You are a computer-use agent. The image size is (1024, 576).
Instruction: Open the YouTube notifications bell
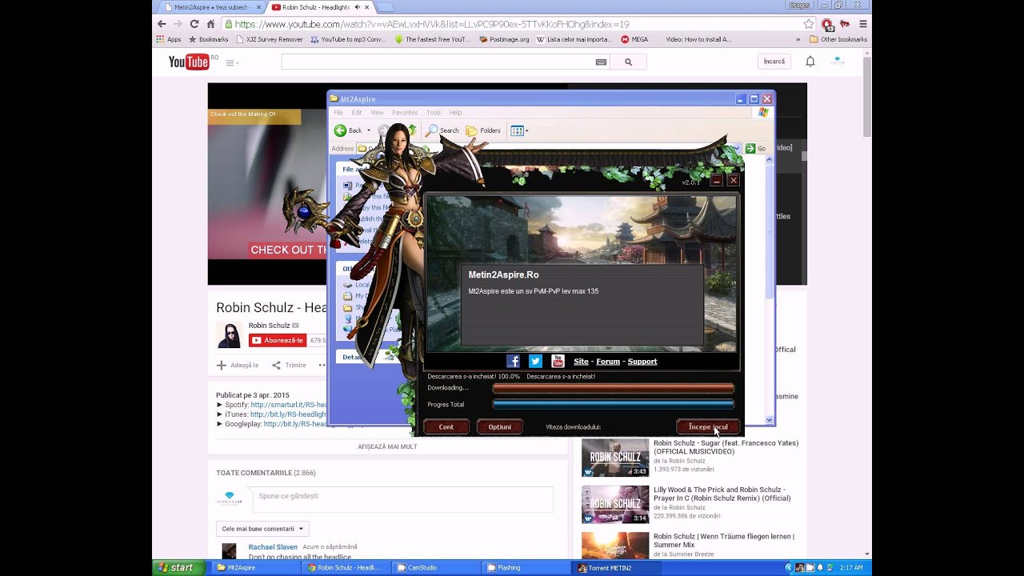point(810,62)
